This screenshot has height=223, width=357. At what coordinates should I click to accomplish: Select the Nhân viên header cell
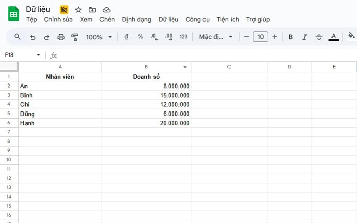coord(60,77)
